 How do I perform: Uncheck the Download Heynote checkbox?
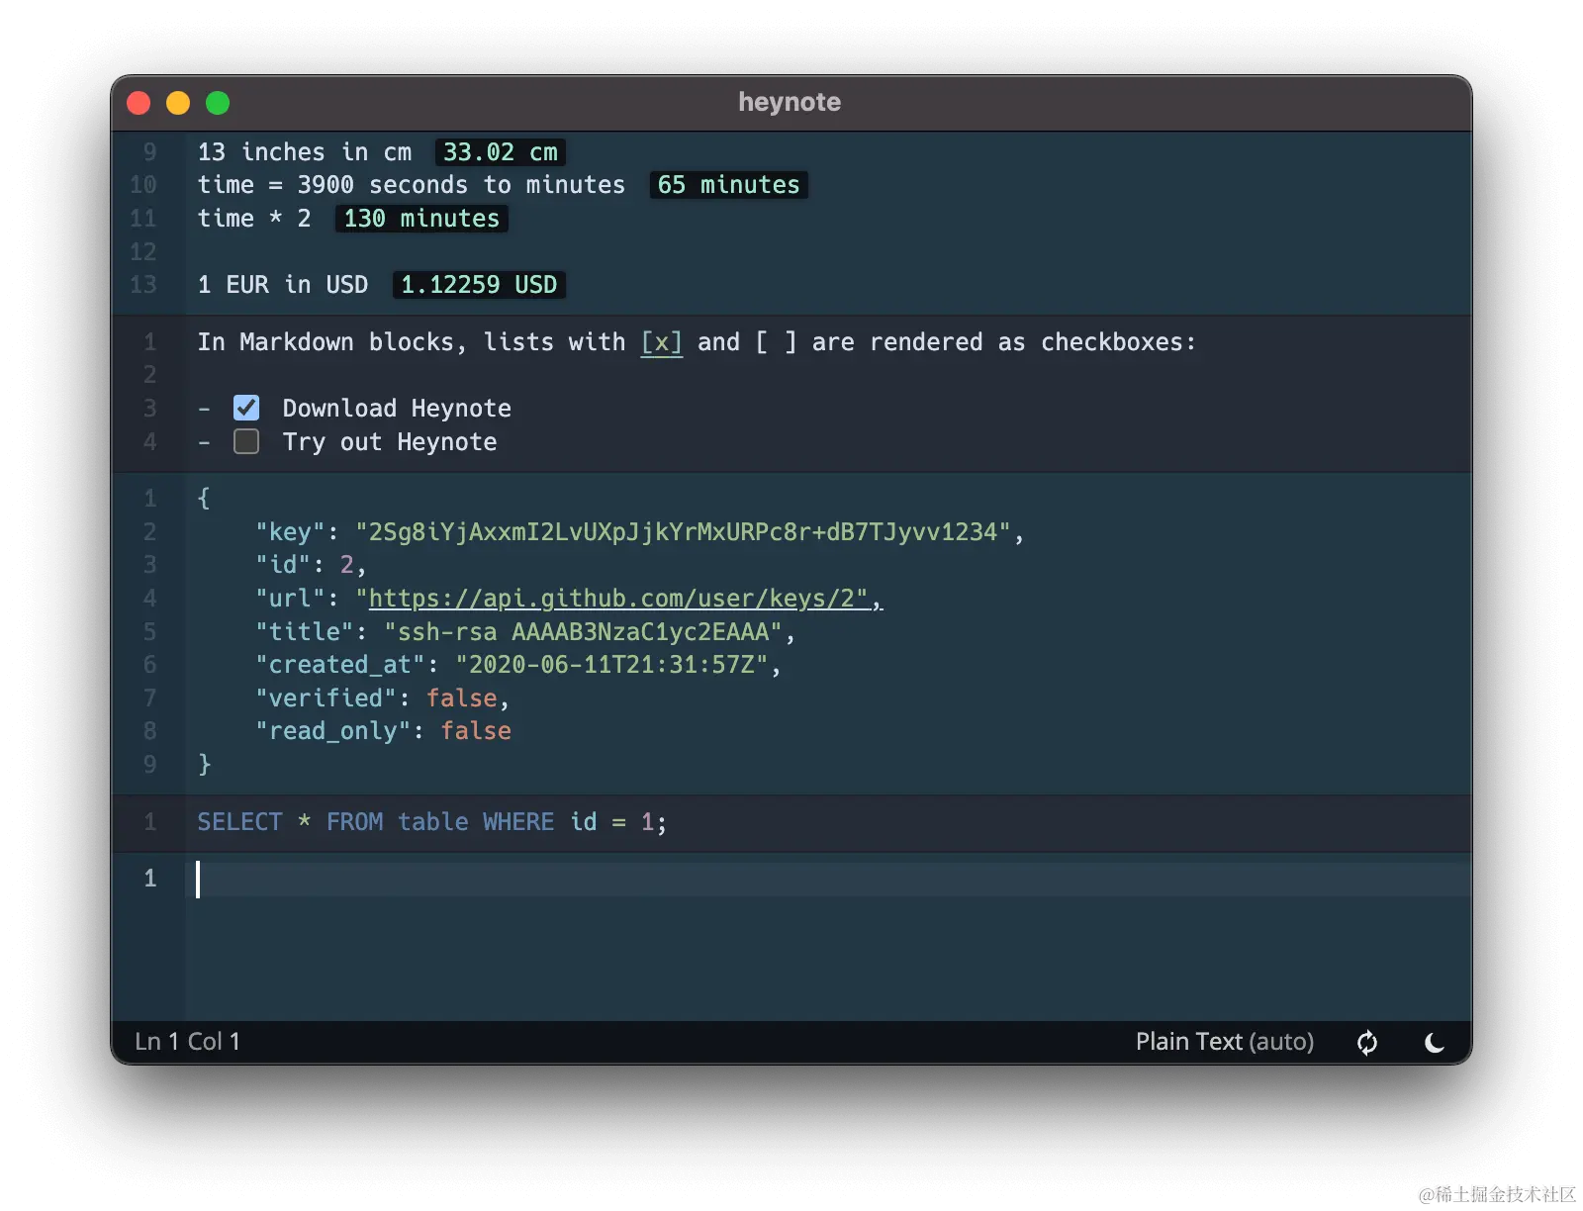[x=246, y=408]
